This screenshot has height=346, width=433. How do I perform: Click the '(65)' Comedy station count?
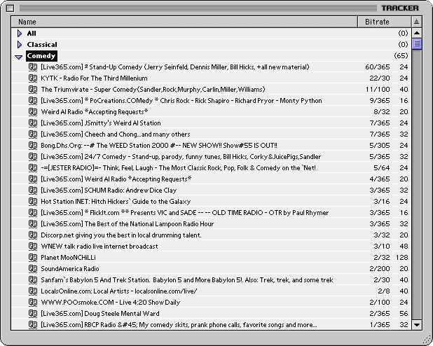point(401,56)
